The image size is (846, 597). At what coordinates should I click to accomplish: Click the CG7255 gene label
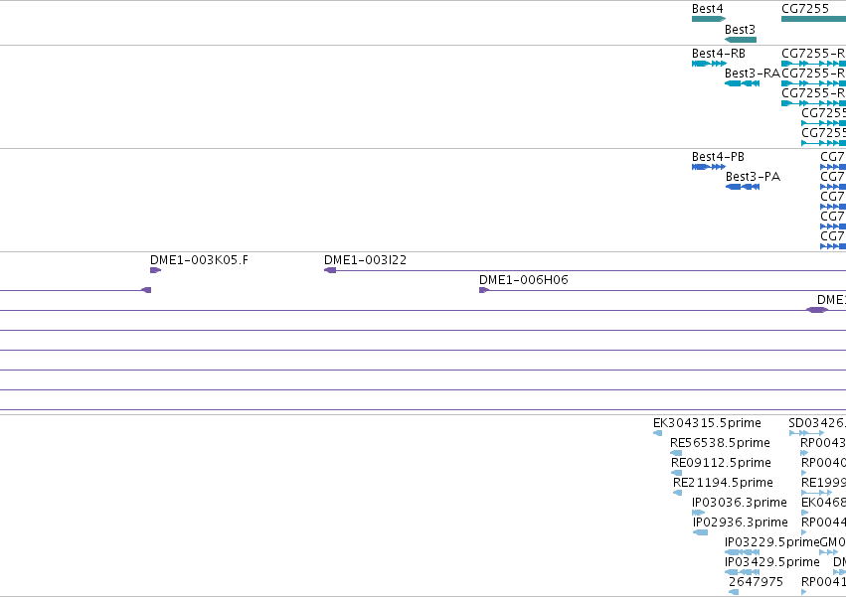805,9
